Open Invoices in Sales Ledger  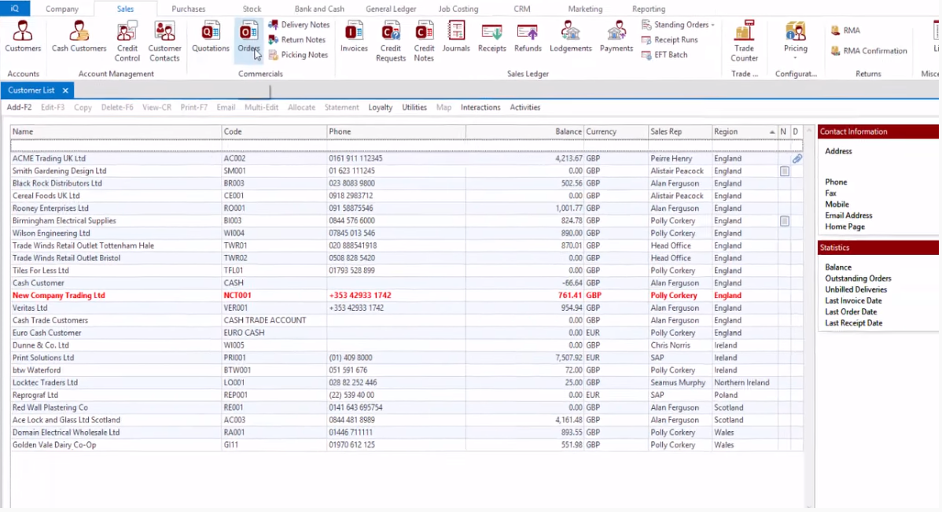tap(354, 37)
